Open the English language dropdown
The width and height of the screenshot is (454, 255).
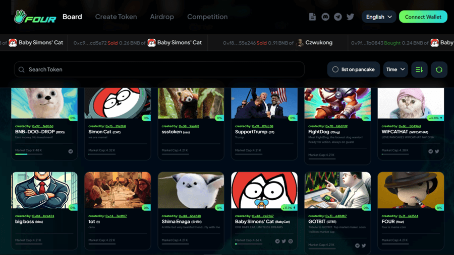[379, 17]
